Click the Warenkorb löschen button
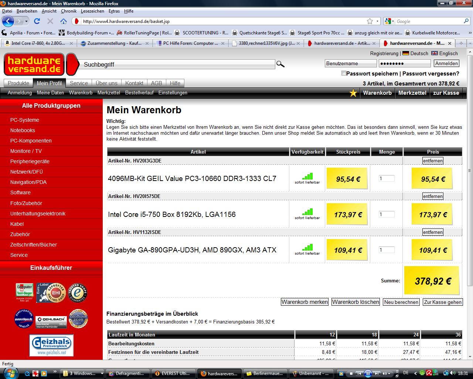473x379 pixels. click(x=355, y=302)
